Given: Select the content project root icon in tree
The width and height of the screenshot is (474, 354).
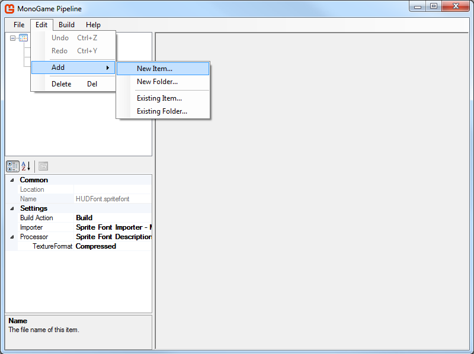Looking at the screenshot, I should [23, 38].
